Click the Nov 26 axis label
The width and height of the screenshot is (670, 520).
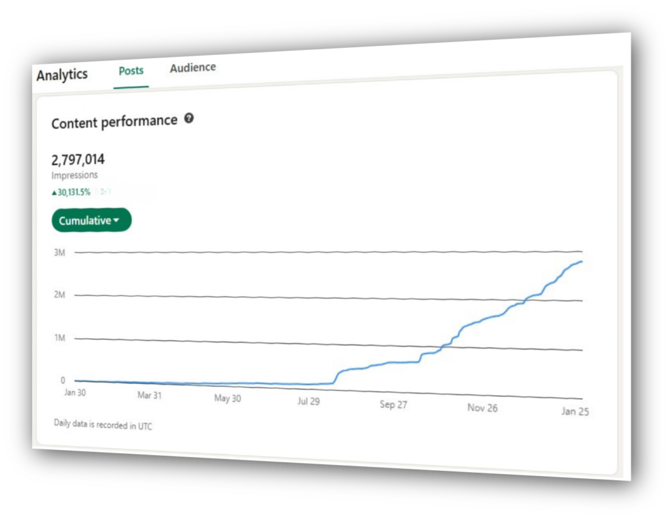click(482, 407)
